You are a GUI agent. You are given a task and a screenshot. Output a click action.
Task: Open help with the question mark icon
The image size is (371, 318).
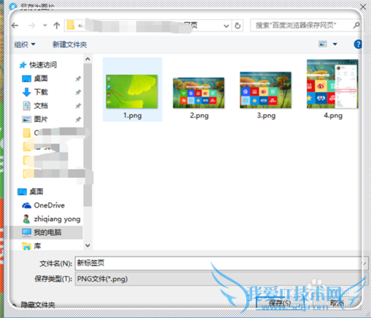(x=358, y=44)
